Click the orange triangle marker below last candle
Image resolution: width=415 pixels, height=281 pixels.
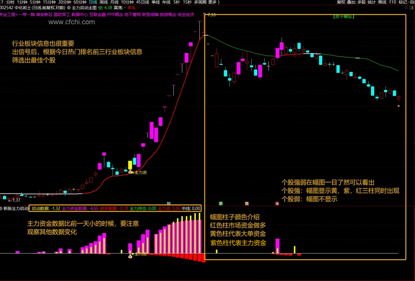pyautogui.click(x=398, y=106)
